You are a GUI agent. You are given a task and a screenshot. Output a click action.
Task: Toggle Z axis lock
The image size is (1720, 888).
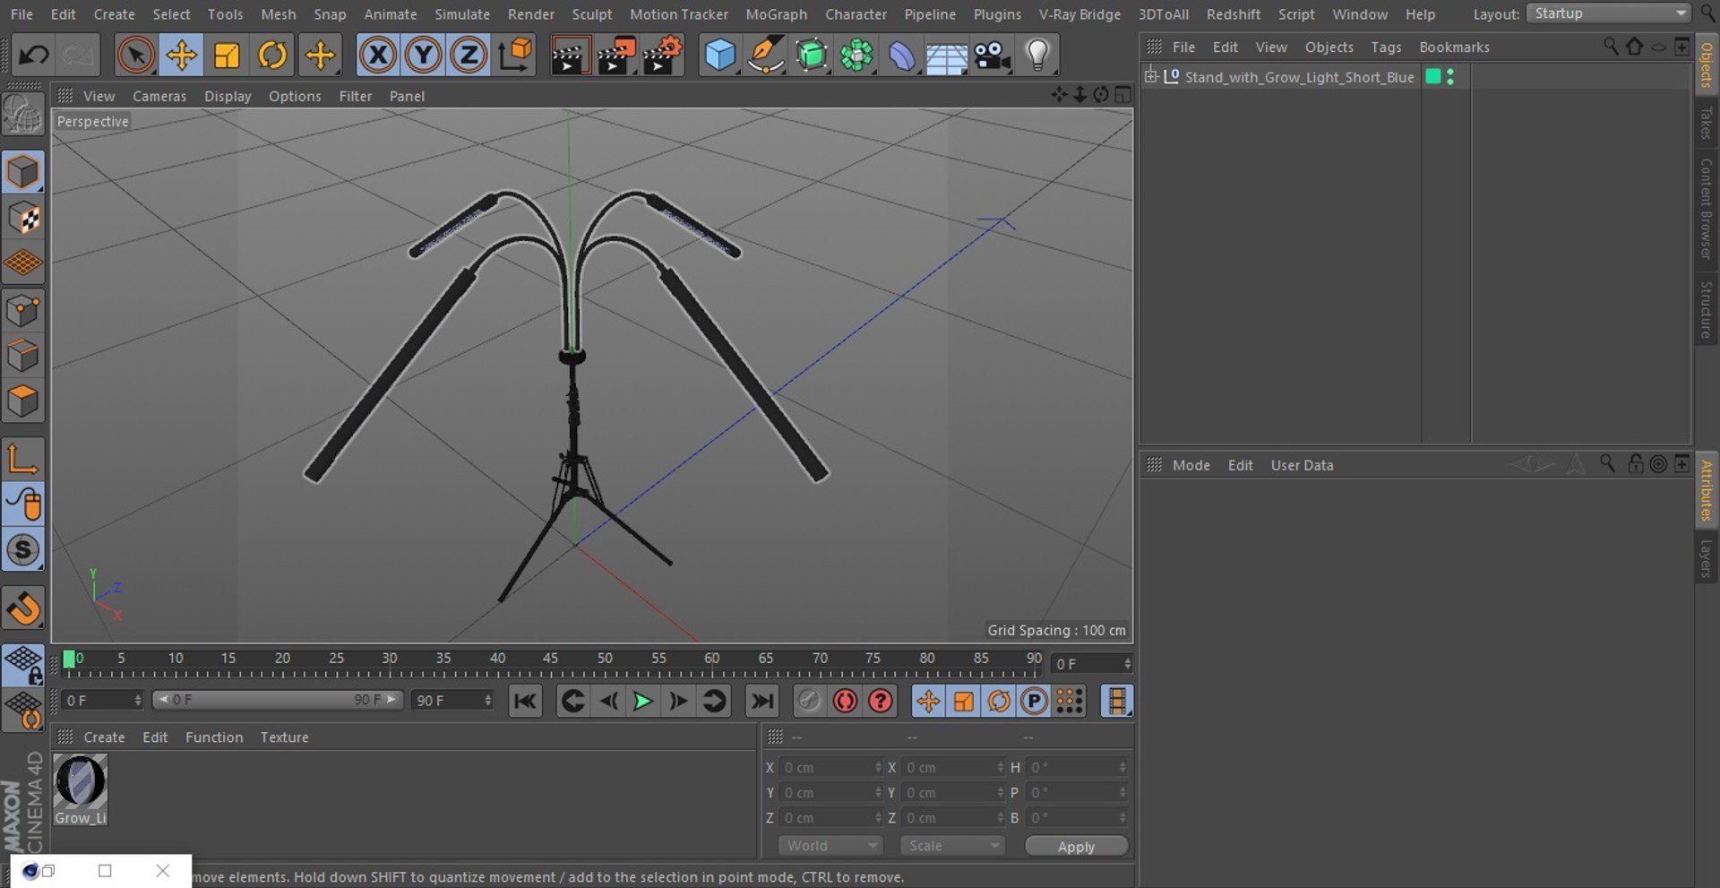click(x=469, y=56)
